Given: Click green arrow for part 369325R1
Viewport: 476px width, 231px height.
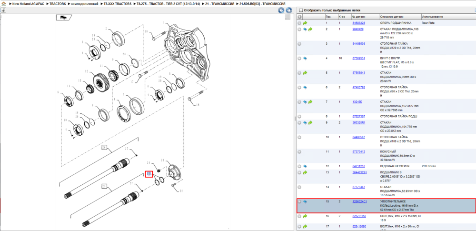Looking at the screenshot, I should 310,123.
